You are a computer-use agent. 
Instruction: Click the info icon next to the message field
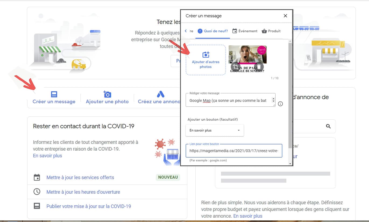click(x=280, y=104)
